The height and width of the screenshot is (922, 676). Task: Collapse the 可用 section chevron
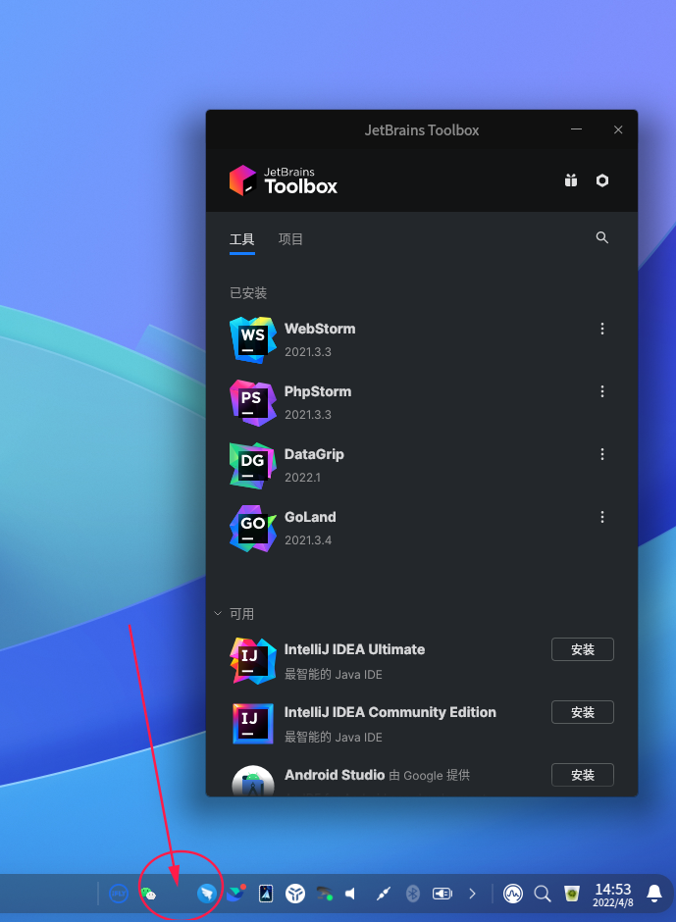click(x=218, y=613)
